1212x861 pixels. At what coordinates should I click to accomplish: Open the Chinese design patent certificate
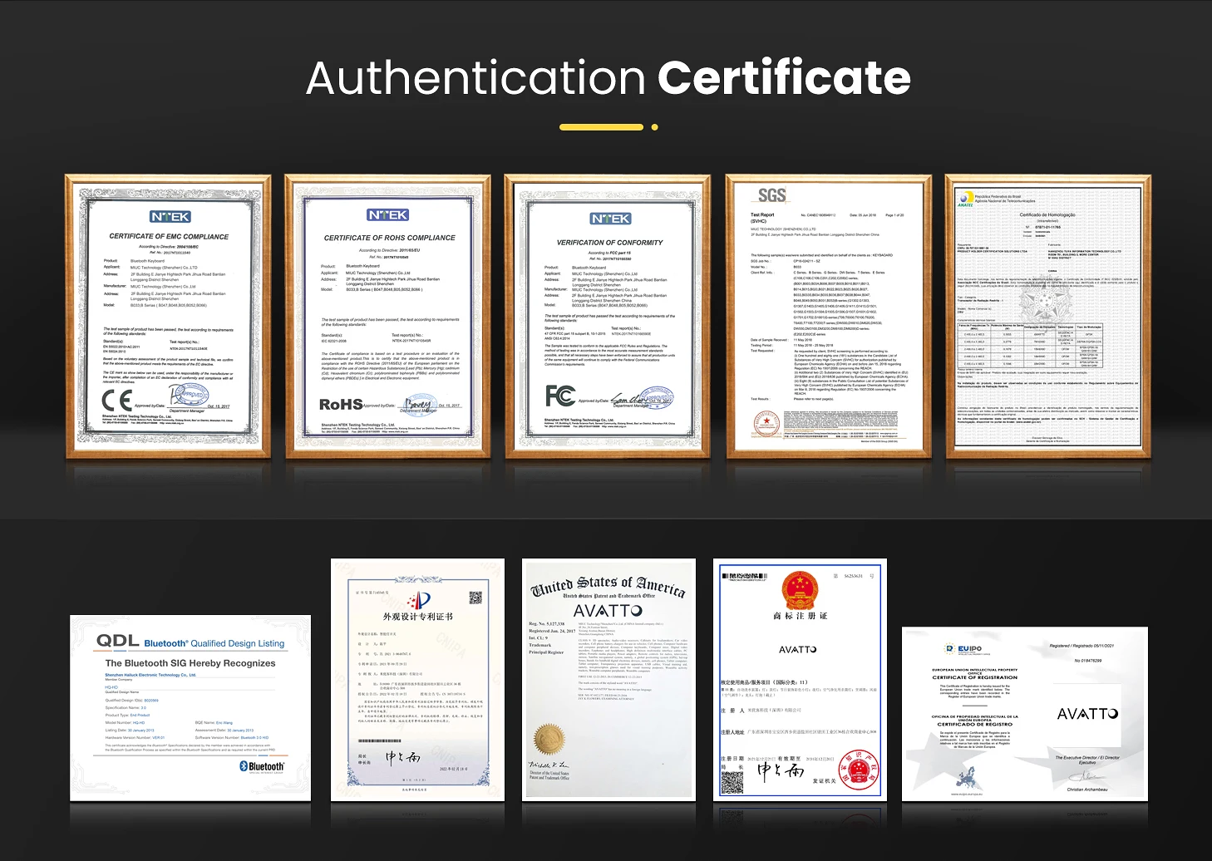[x=417, y=680]
